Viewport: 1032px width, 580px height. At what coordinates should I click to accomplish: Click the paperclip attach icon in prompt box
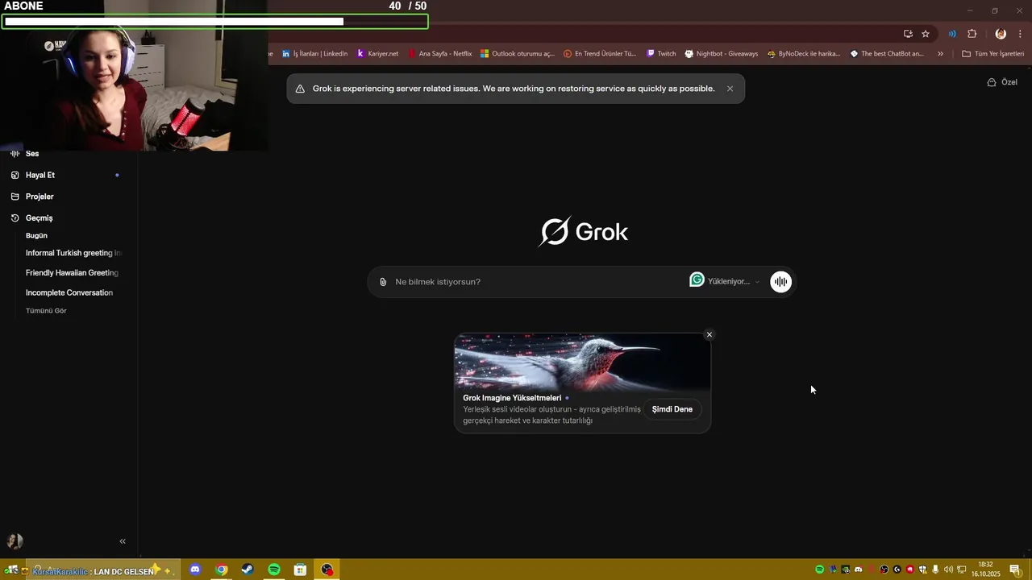point(383,282)
